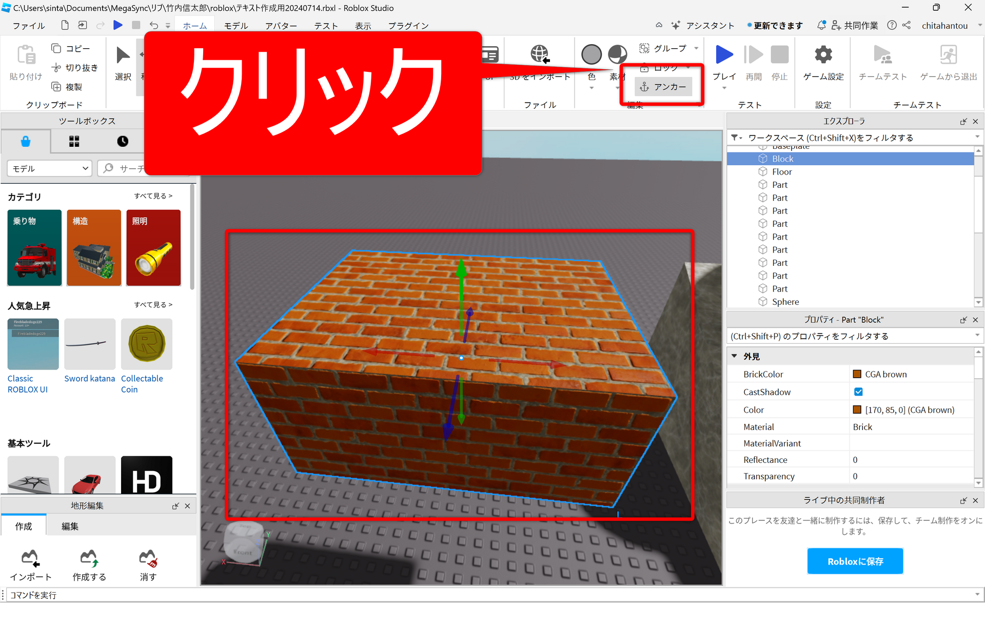Click the Anchor (アンカー) tool button
Image resolution: width=985 pixels, height=624 pixels.
tap(663, 87)
